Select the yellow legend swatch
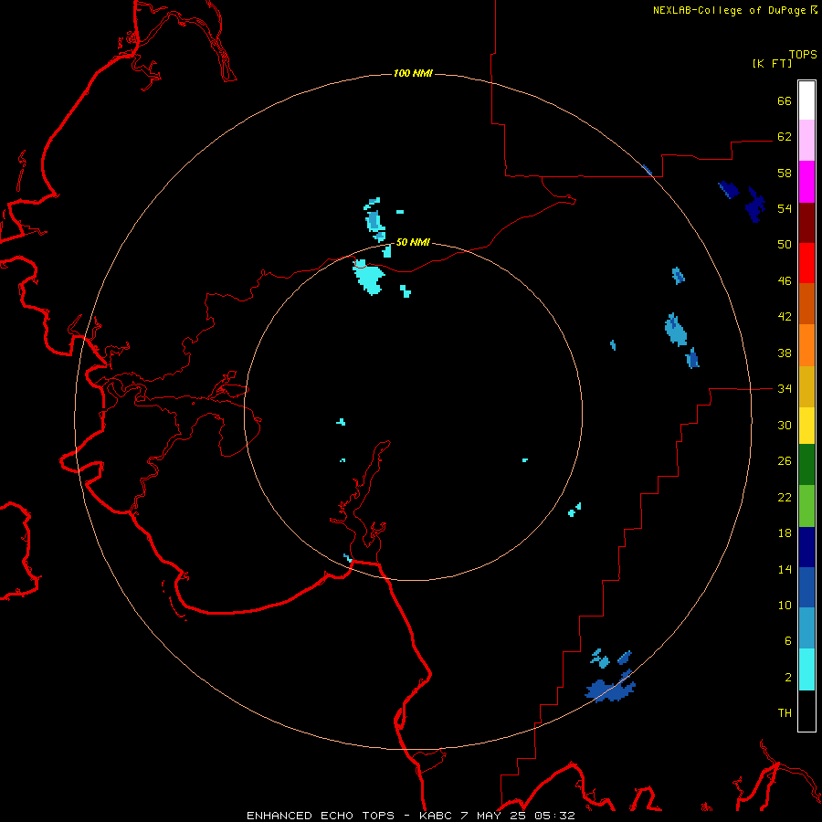 pos(806,426)
